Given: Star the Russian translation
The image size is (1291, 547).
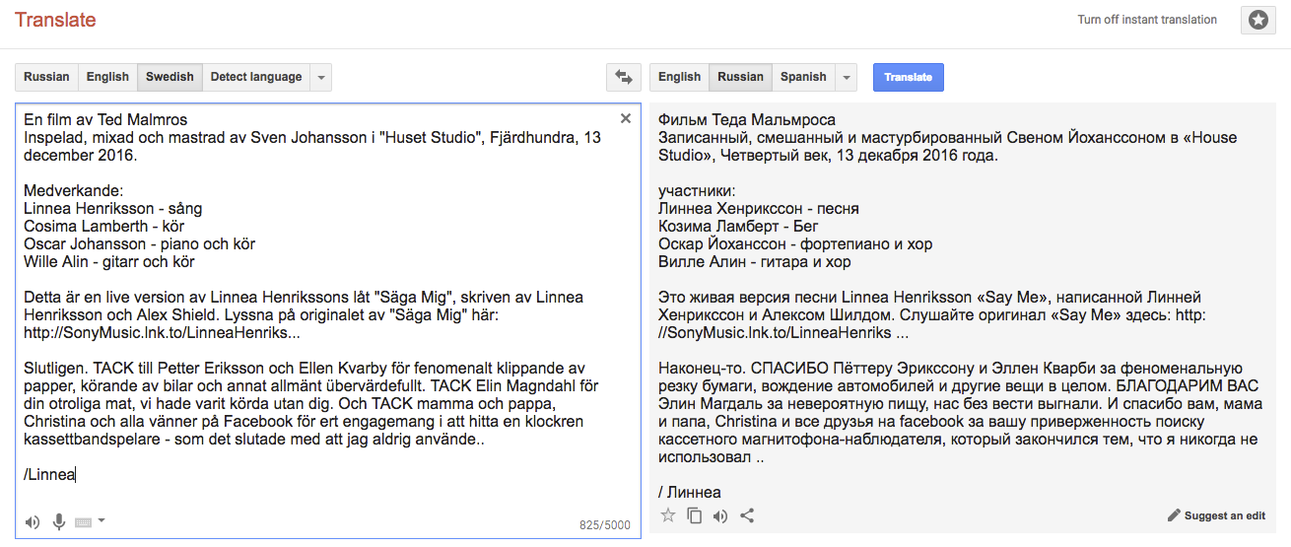Looking at the screenshot, I should tap(668, 515).
